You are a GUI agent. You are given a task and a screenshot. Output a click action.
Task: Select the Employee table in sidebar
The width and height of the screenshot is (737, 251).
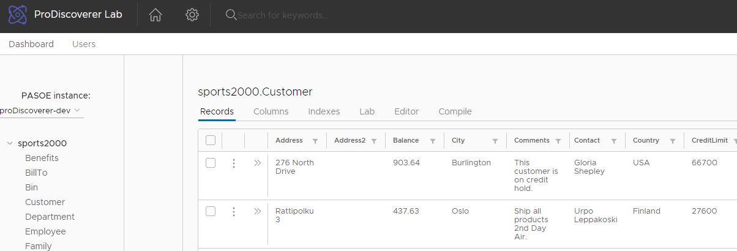coord(45,231)
